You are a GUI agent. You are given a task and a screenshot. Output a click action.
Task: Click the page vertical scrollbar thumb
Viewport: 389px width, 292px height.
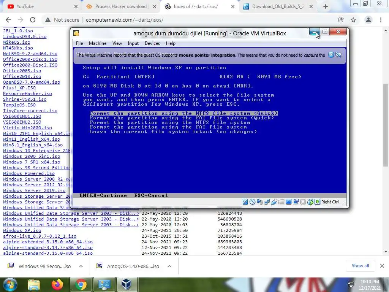[386, 125]
